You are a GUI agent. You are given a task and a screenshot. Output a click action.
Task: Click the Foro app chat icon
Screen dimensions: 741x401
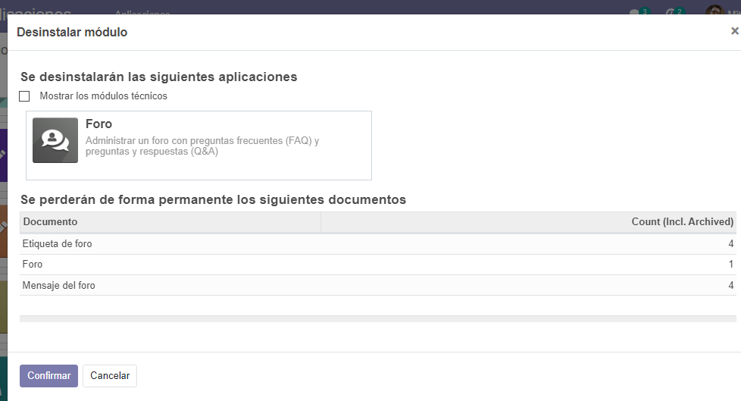(x=55, y=140)
